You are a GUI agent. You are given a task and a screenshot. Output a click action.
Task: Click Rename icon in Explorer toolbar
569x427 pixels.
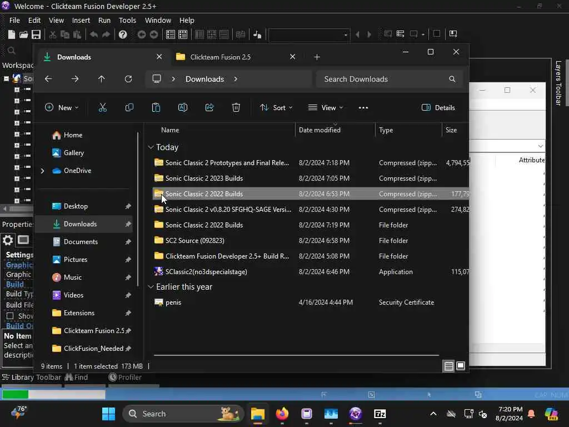(182, 107)
